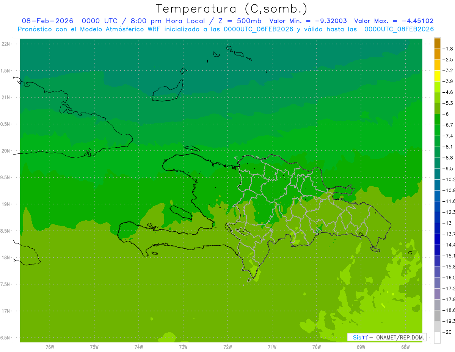
Task: Click the '21N' latitude label
Action: pos(6,97)
